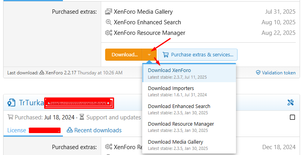Click the Dec 18, 2024 date
This screenshot has width=302, height=155.
click(279, 147)
